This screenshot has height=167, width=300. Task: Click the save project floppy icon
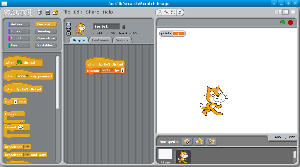47,12
